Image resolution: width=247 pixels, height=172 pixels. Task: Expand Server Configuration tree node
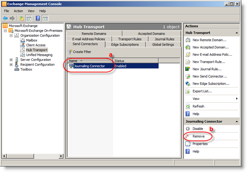[11, 60]
